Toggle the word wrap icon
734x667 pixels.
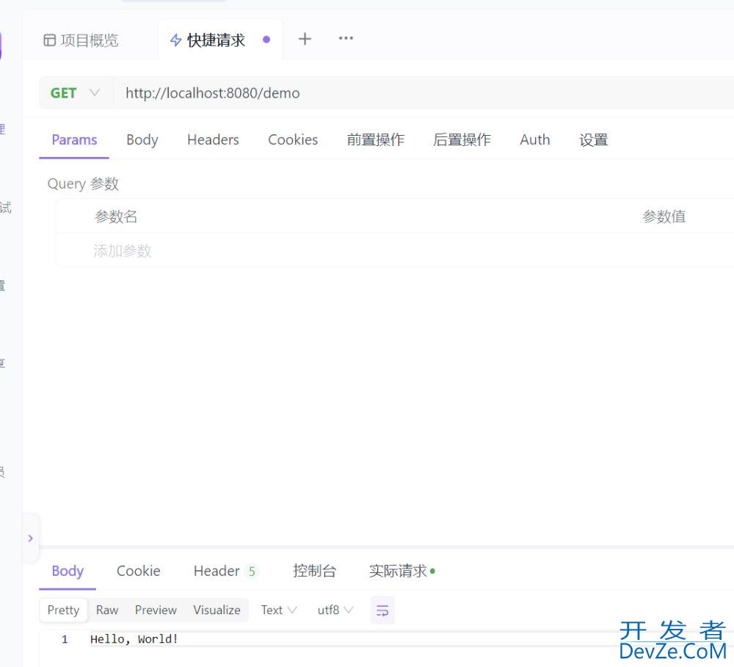click(382, 610)
